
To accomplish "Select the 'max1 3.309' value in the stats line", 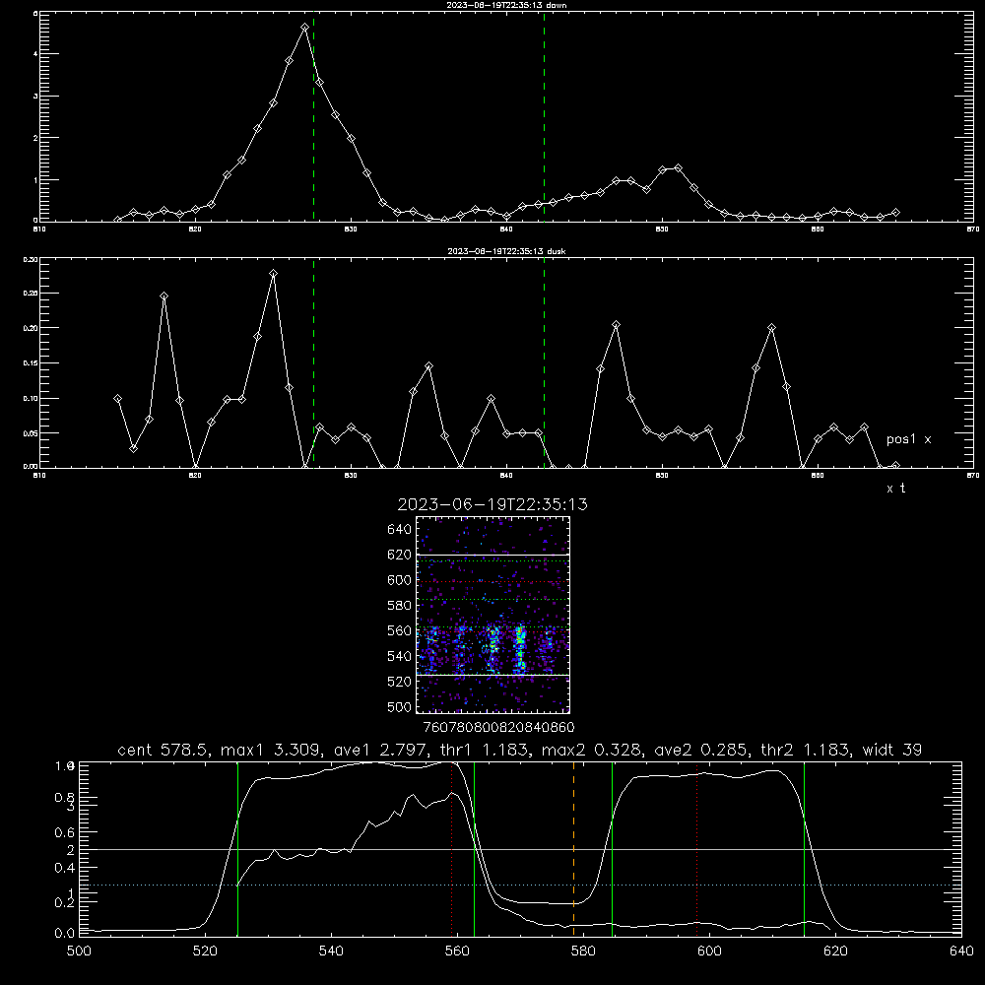I will click(x=272, y=750).
